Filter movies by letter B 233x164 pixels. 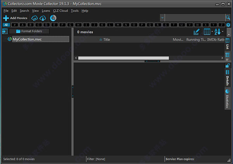coord(31,25)
